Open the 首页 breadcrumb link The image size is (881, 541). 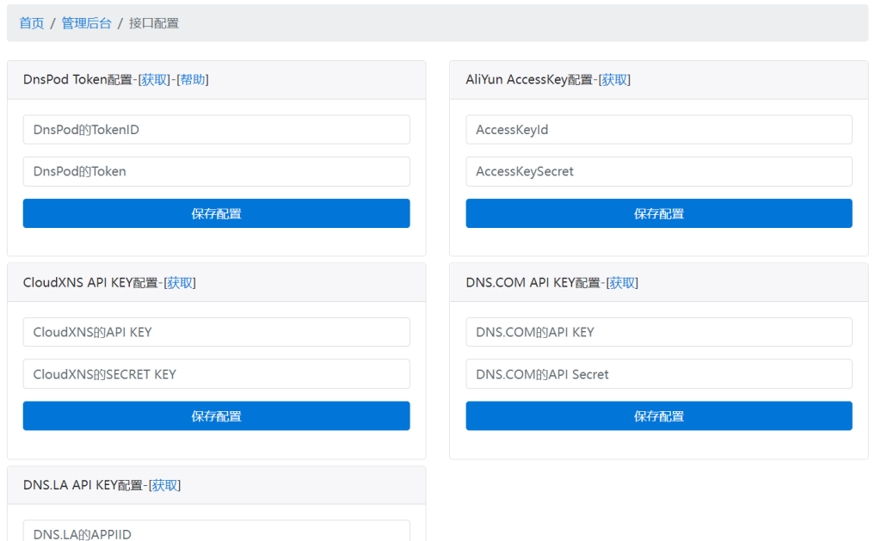32,23
